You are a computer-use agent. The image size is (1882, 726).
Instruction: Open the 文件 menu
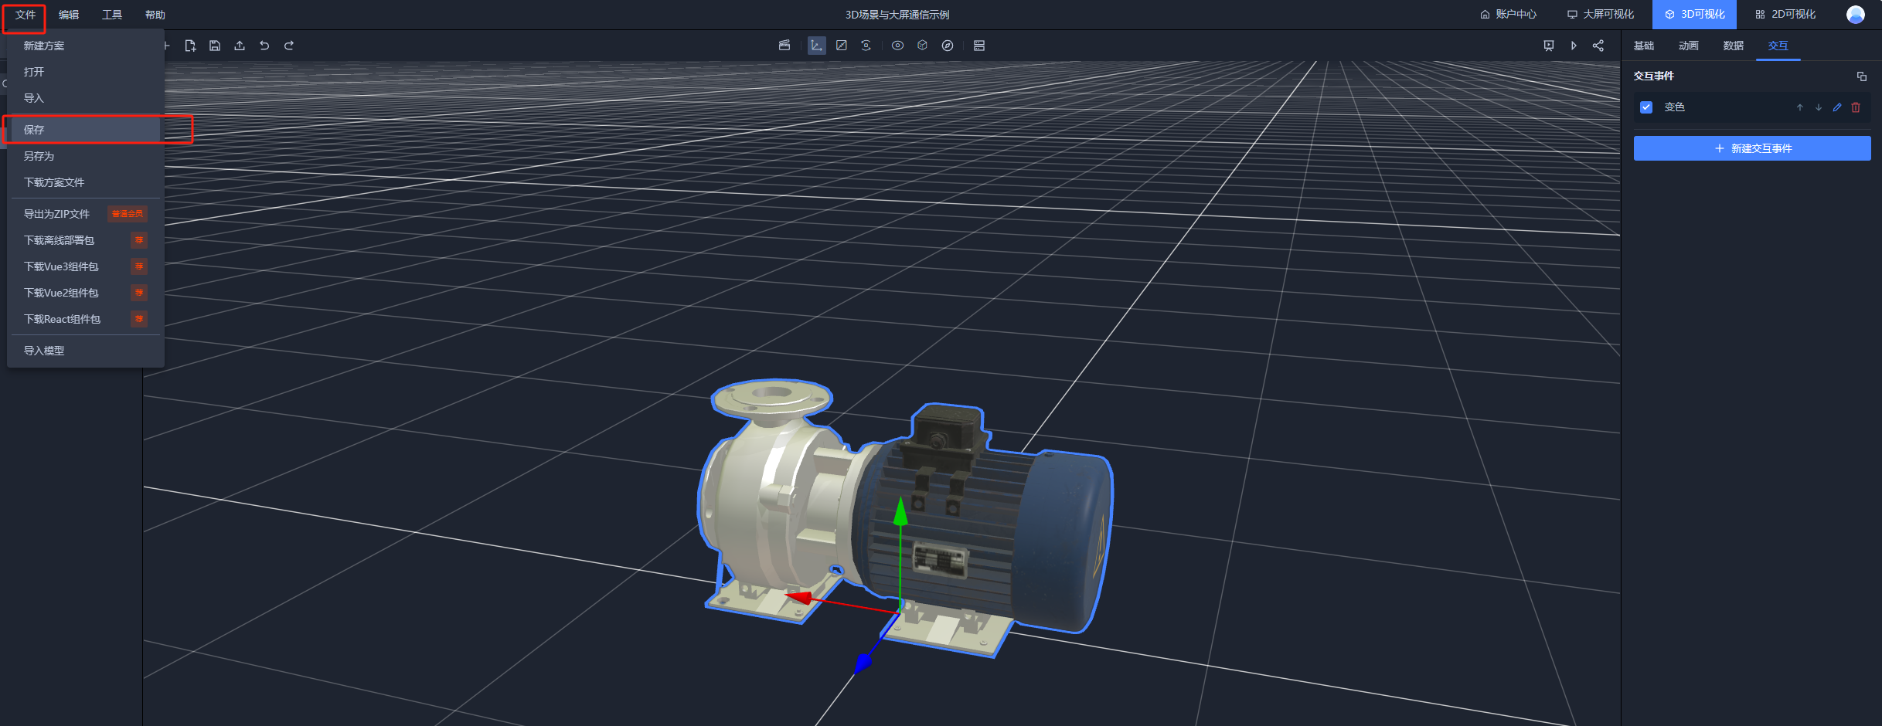tap(26, 15)
